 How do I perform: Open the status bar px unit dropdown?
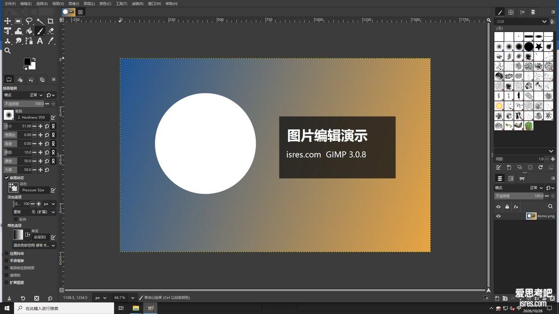tap(101, 298)
